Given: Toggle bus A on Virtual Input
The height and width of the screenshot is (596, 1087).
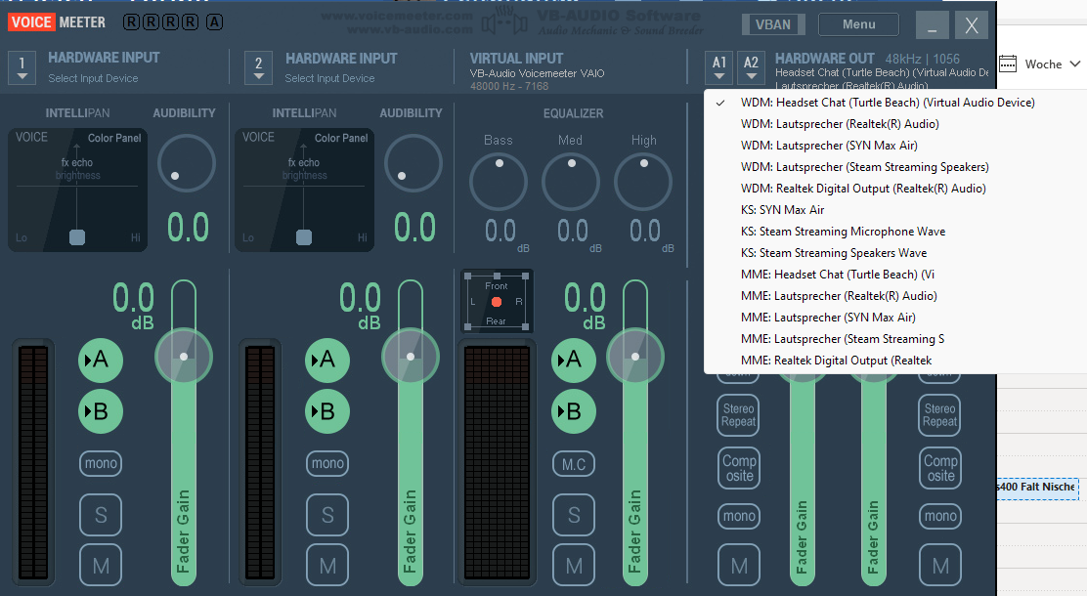Looking at the screenshot, I should [573, 361].
